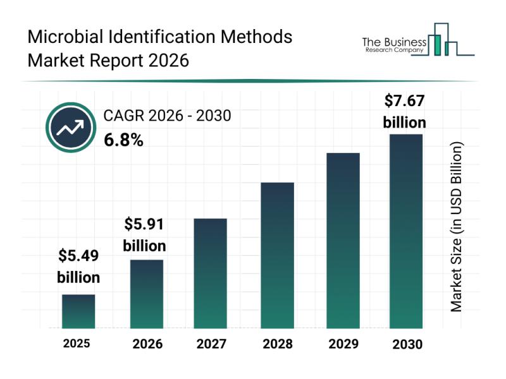Screen dimensions: 506x379
Task: Click "The Business Research Company" name text
Action: point(393,44)
